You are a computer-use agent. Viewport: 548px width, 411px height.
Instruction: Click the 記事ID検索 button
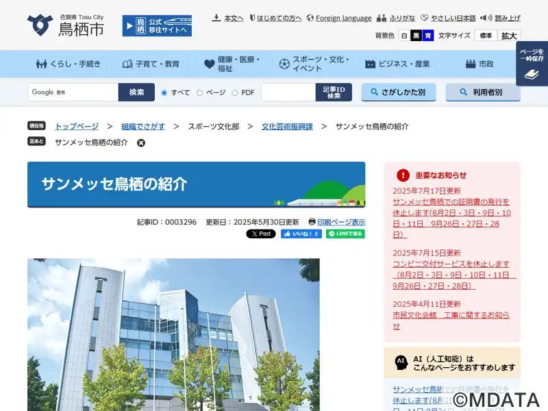click(334, 92)
